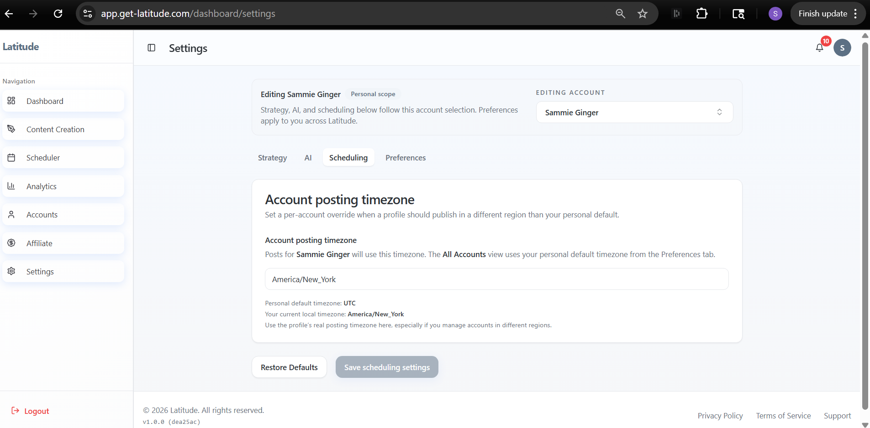Switch to the Strategy tab

pyautogui.click(x=272, y=157)
